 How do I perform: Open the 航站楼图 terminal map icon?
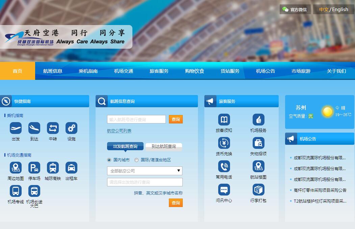tap(258, 166)
